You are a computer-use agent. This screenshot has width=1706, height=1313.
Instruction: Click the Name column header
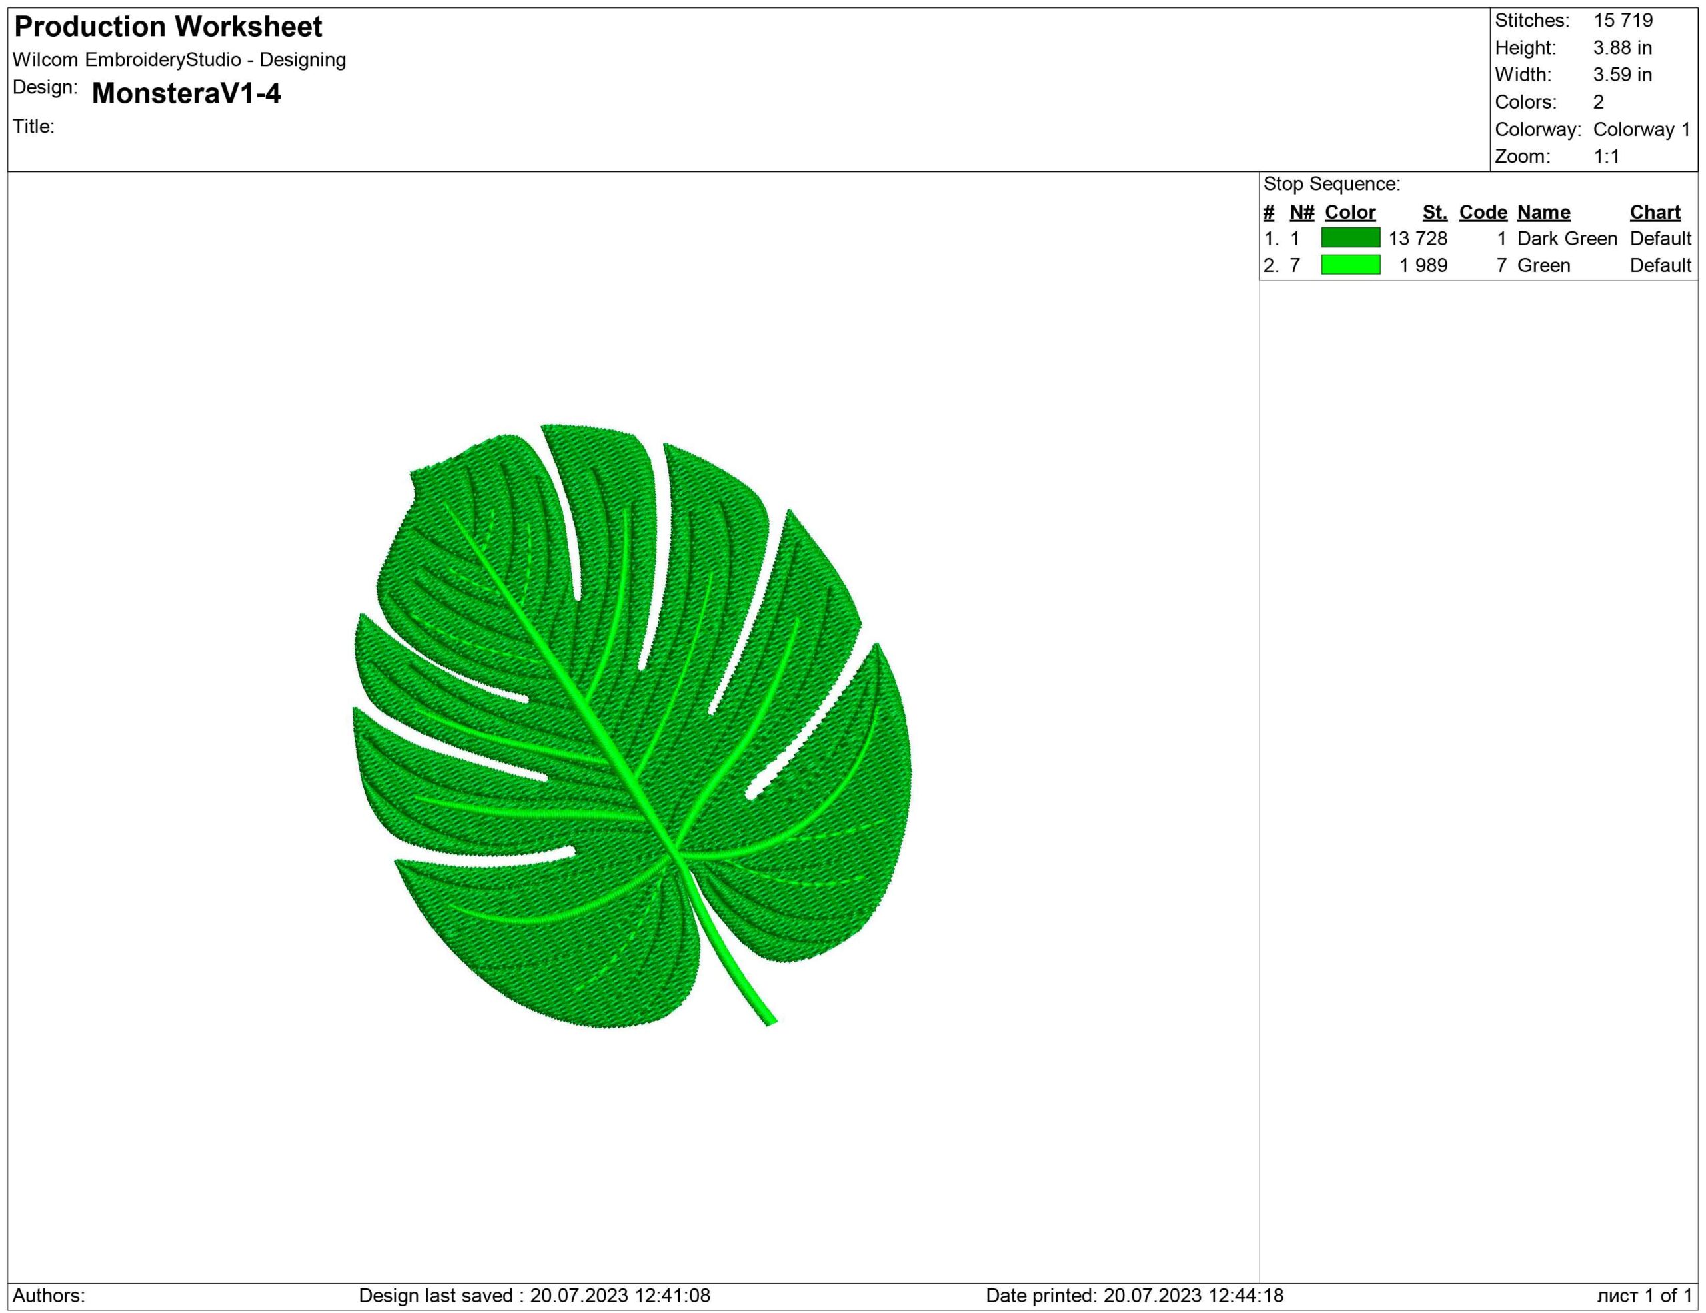[1543, 212]
